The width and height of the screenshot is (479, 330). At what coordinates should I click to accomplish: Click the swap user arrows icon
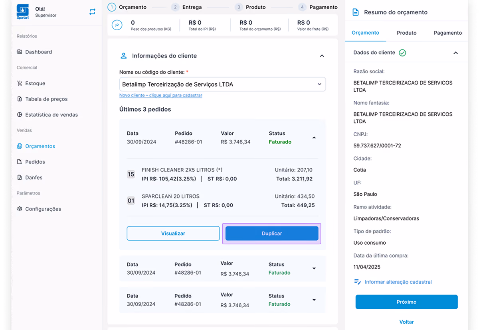tap(92, 12)
